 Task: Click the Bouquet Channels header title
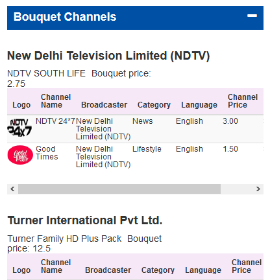coord(65,17)
